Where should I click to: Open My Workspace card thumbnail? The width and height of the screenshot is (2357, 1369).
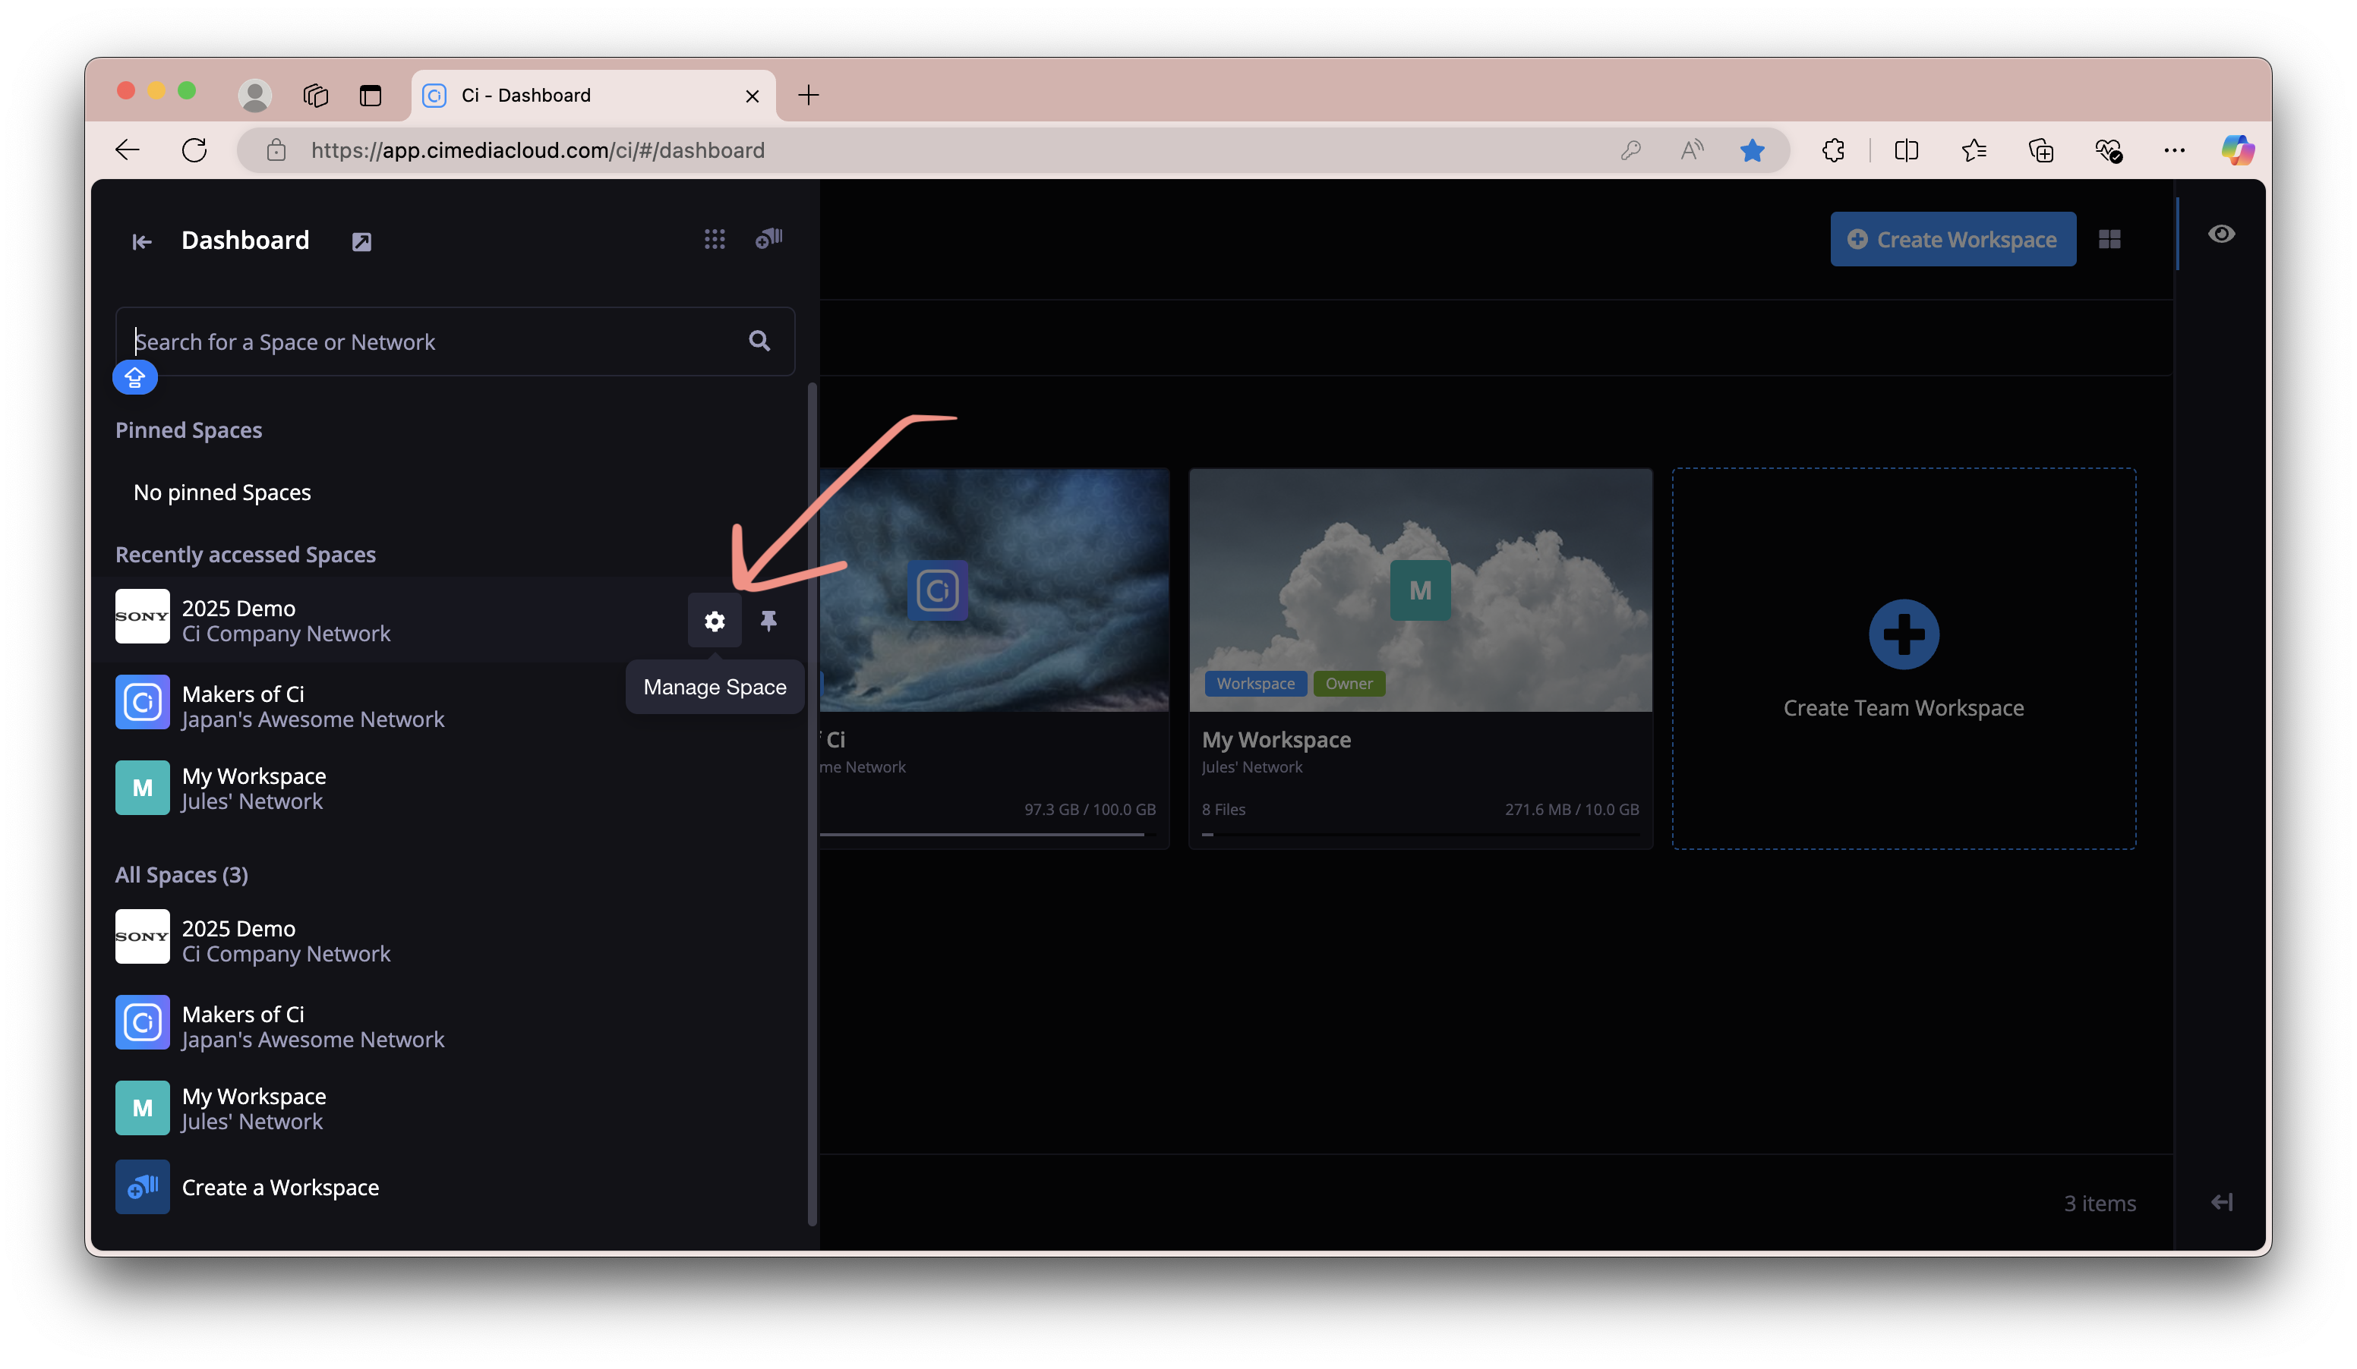[1420, 590]
